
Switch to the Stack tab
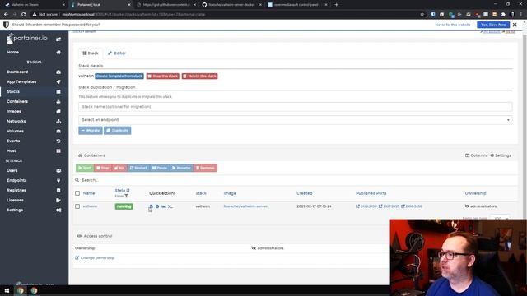pyautogui.click(x=91, y=53)
